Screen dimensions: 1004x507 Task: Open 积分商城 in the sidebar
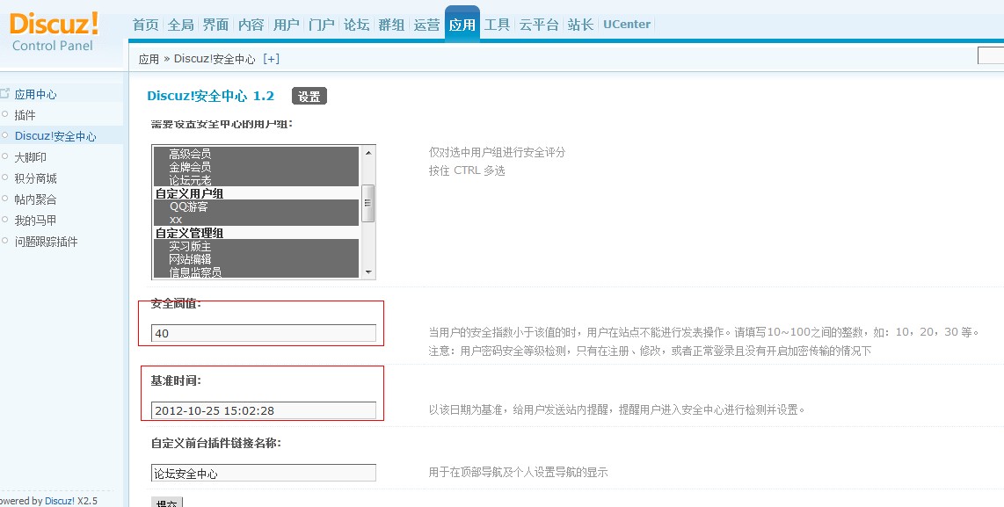[x=35, y=178]
